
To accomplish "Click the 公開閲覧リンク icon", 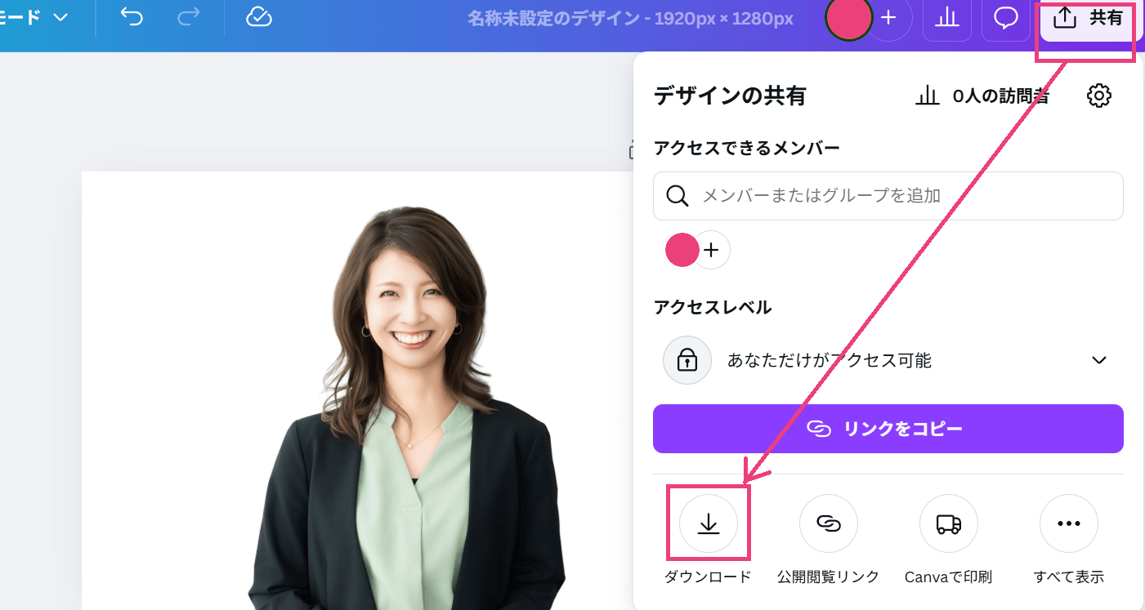I will (828, 523).
